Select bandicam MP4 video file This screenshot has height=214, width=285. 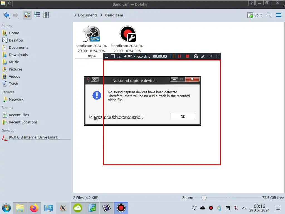click(91, 42)
